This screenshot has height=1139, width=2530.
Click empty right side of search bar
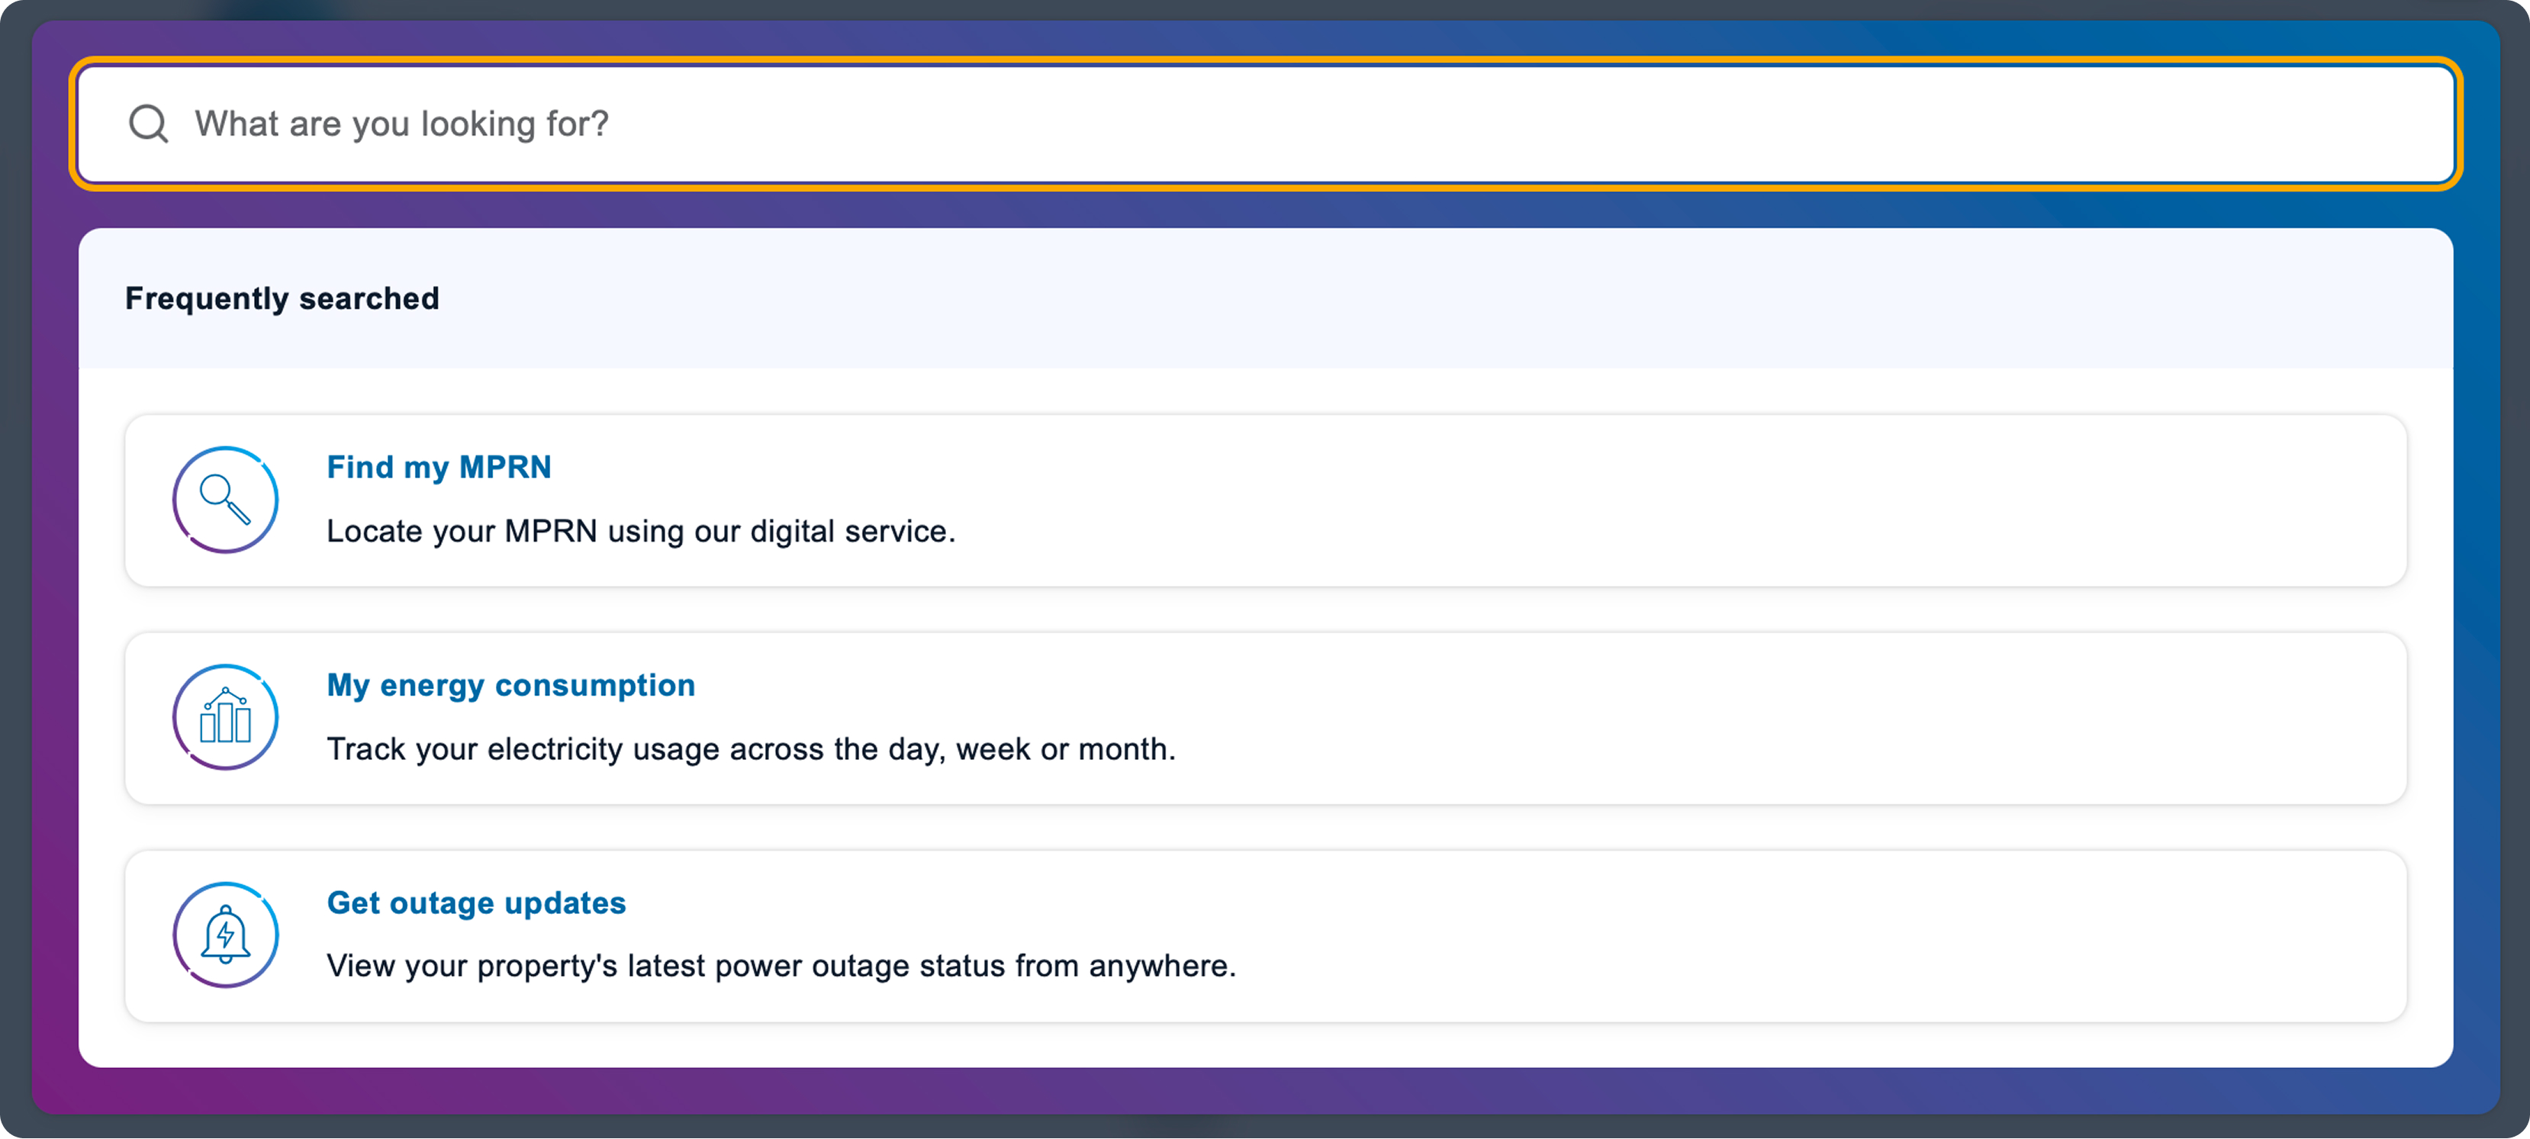[1965, 124]
